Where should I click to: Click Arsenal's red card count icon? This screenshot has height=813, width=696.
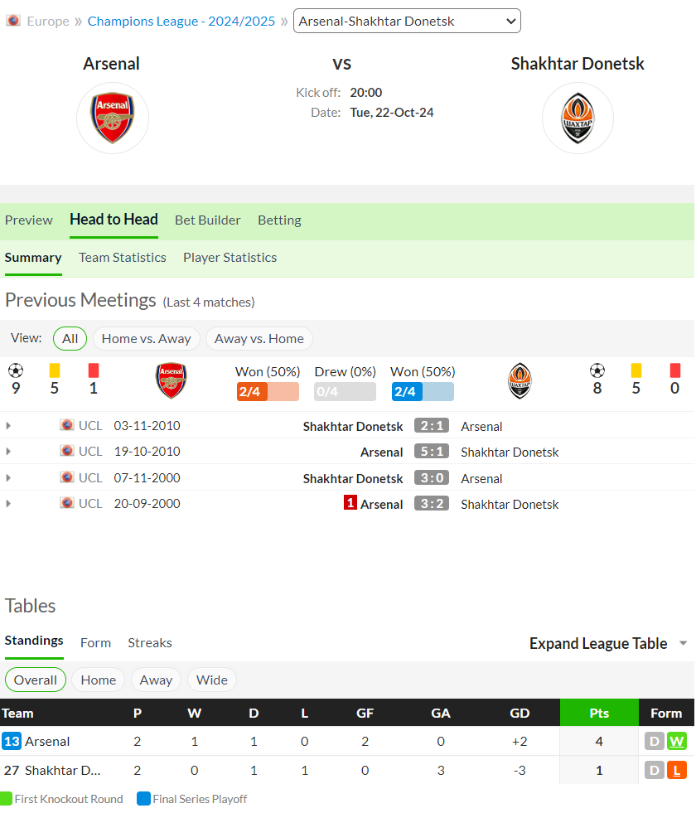pyautogui.click(x=94, y=370)
